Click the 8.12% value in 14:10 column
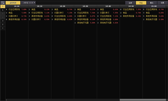The width and height of the screenshot is (168, 101). coord(47,9)
